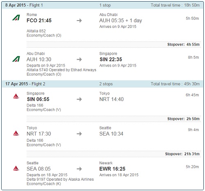
Task: Click the Alitalia logo beside Rome FCO flight
Action: click(x=16, y=18)
